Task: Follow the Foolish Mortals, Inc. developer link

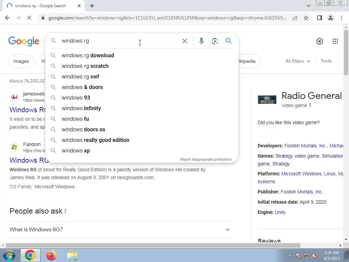Action: (306, 146)
